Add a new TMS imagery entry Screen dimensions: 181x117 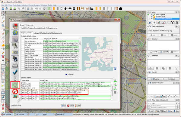click(x=115, y=85)
